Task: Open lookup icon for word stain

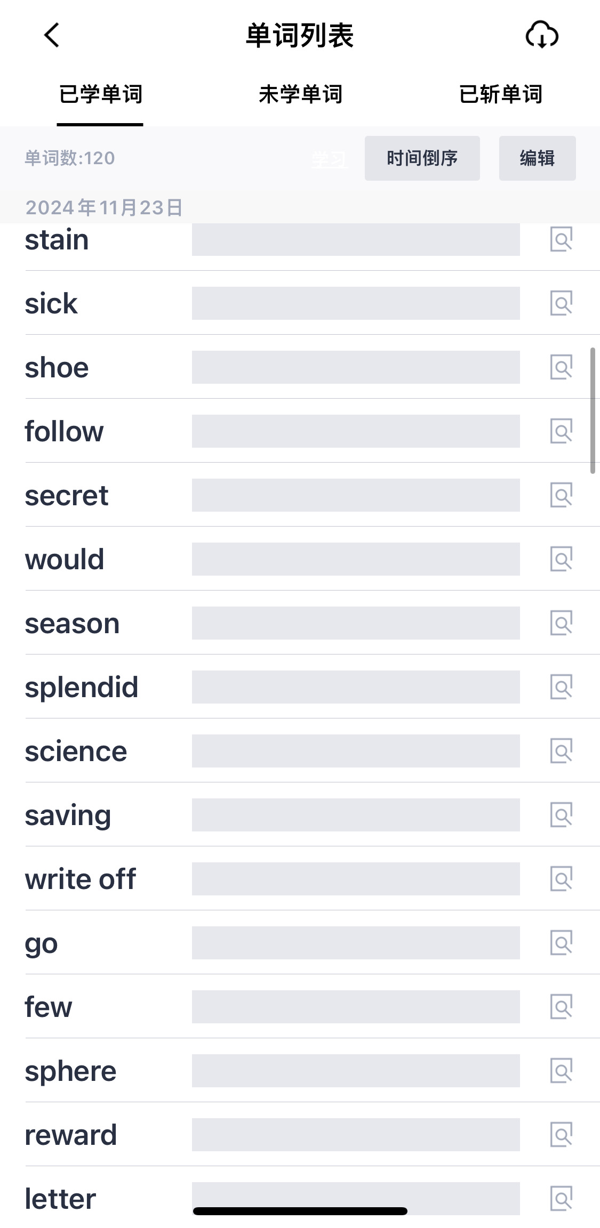Action: pyautogui.click(x=562, y=239)
